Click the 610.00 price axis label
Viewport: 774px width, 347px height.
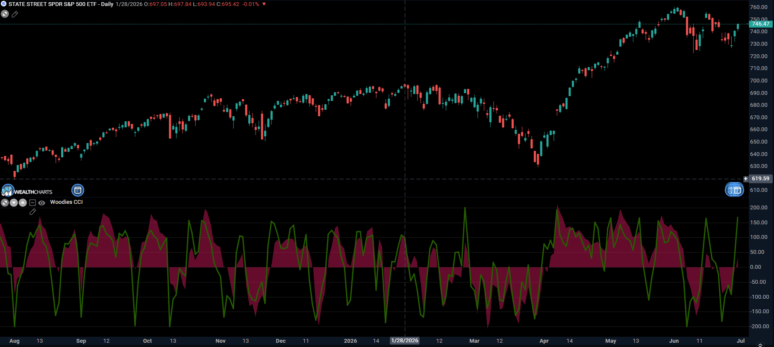(759, 190)
